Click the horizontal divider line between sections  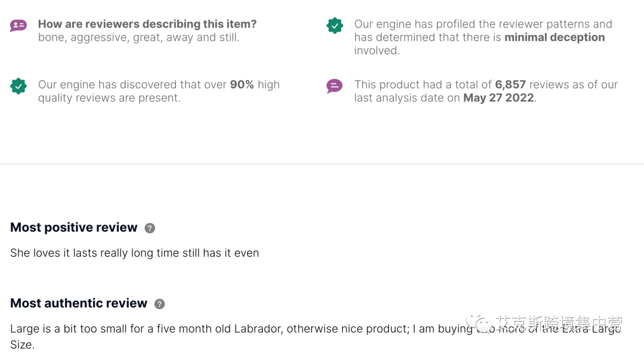(x=322, y=164)
